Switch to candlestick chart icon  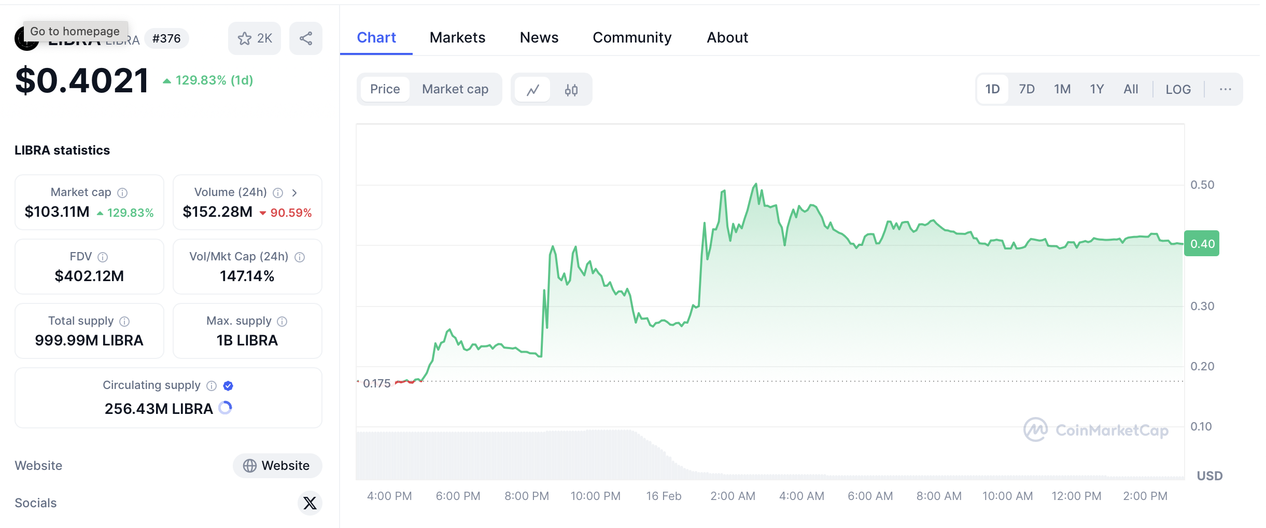(x=571, y=90)
